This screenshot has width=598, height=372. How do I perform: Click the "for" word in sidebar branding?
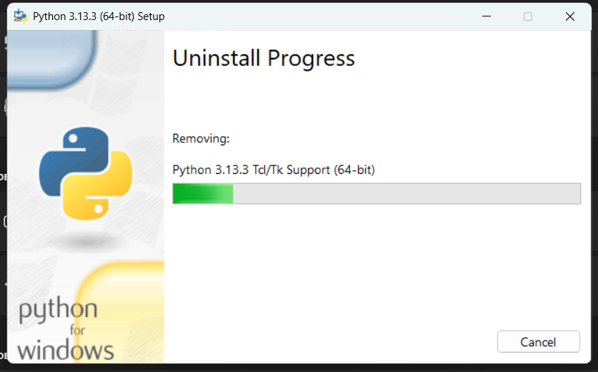[x=77, y=330]
